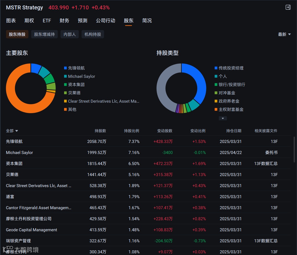Click the 相关披露文件 column header
The width and height of the screenshot is (297, 255).
(266, 131)
